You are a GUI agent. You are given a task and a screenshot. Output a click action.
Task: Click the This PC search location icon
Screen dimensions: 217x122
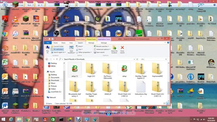coord(47,49)
